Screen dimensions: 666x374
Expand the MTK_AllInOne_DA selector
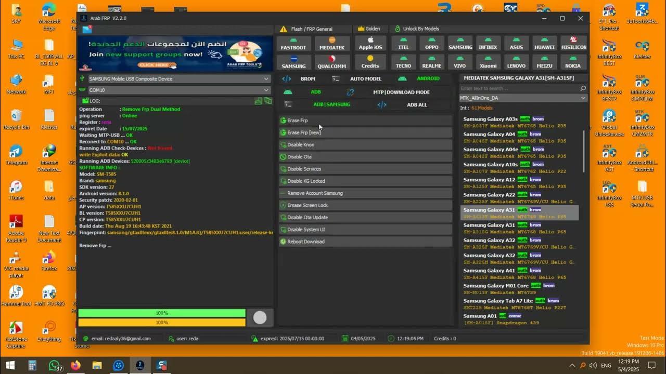522,98
